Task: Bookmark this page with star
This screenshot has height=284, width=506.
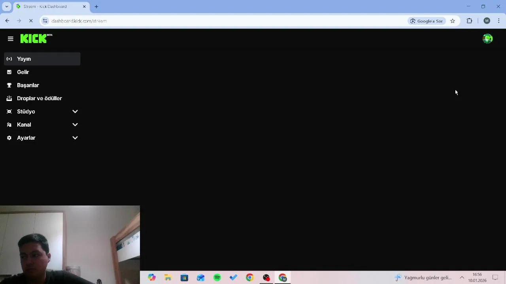Action: pos(453,21)
